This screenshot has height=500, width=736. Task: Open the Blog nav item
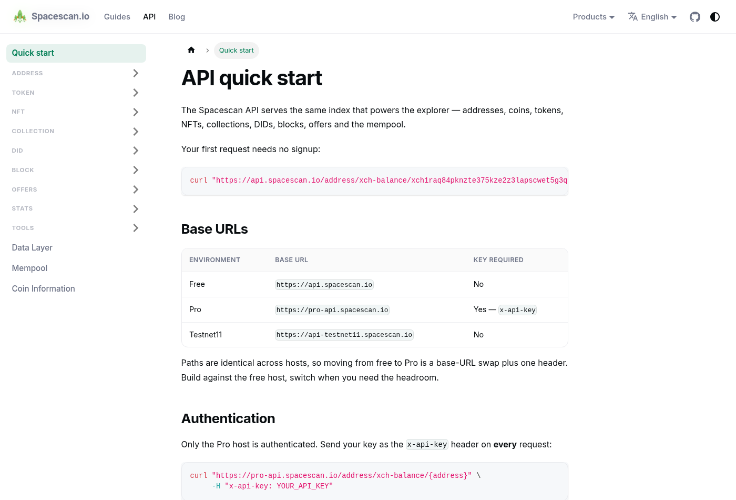tap(177, 17)
